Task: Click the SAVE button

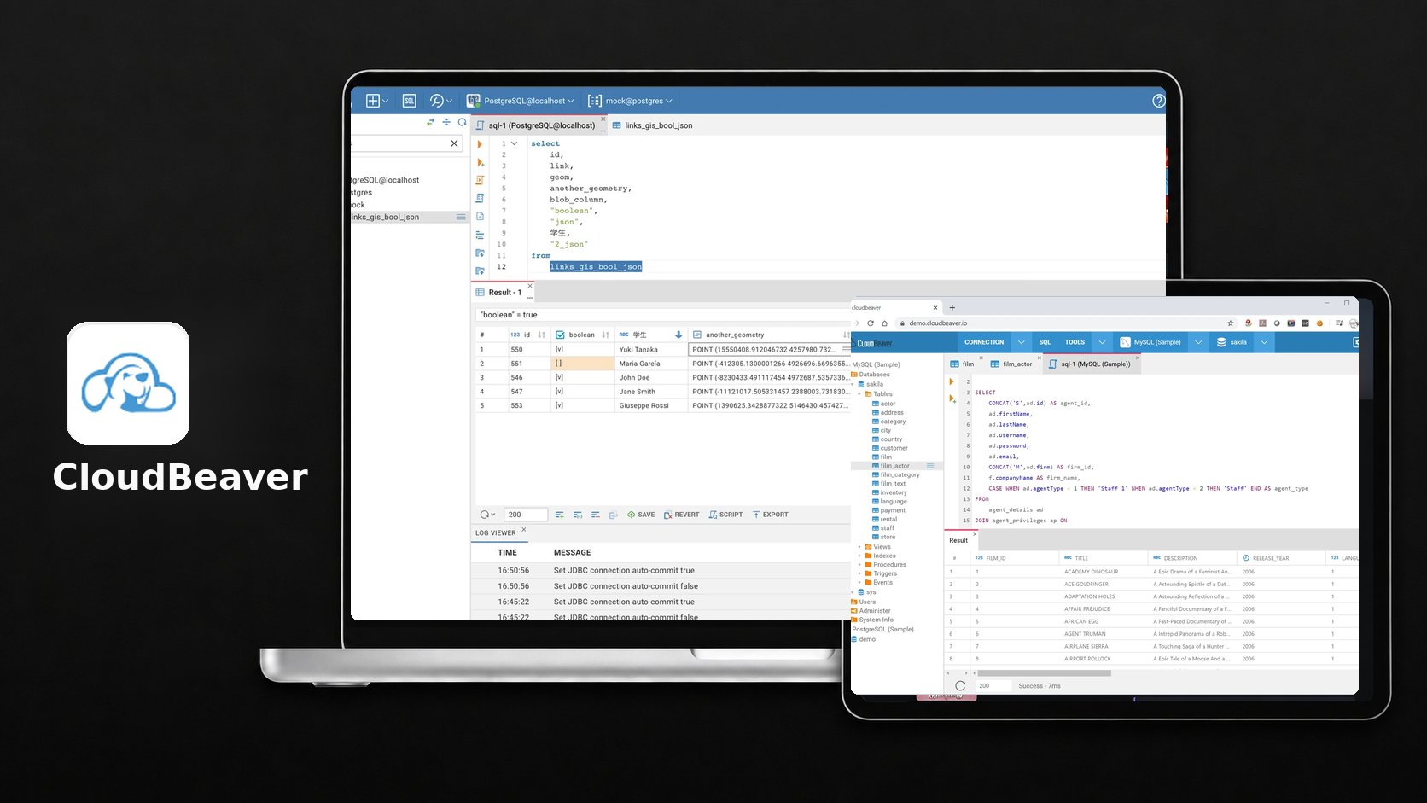Action: 641,515
